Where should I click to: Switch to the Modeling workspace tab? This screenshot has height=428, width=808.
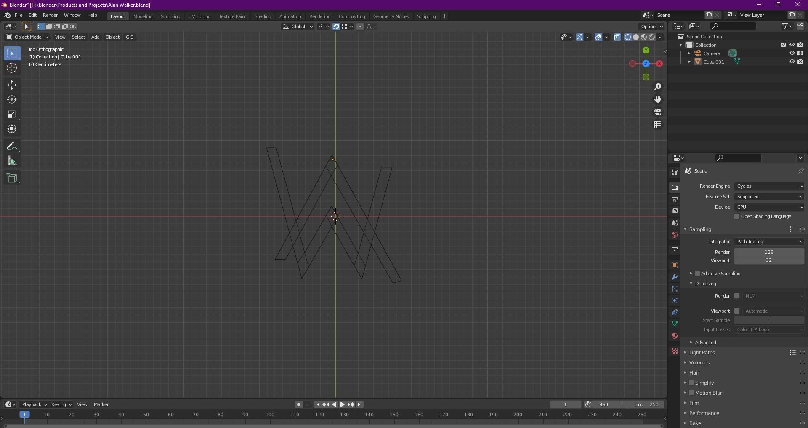[143, 16]
